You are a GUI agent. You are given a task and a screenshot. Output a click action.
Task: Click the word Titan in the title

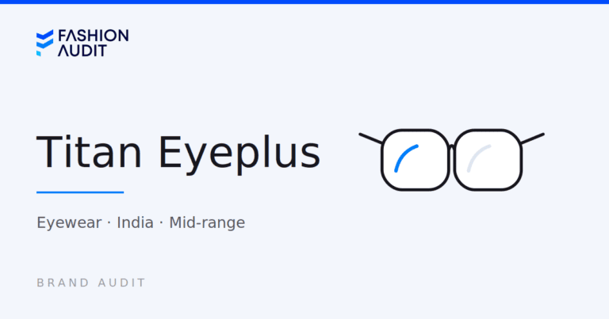click(x=89, y=152)
